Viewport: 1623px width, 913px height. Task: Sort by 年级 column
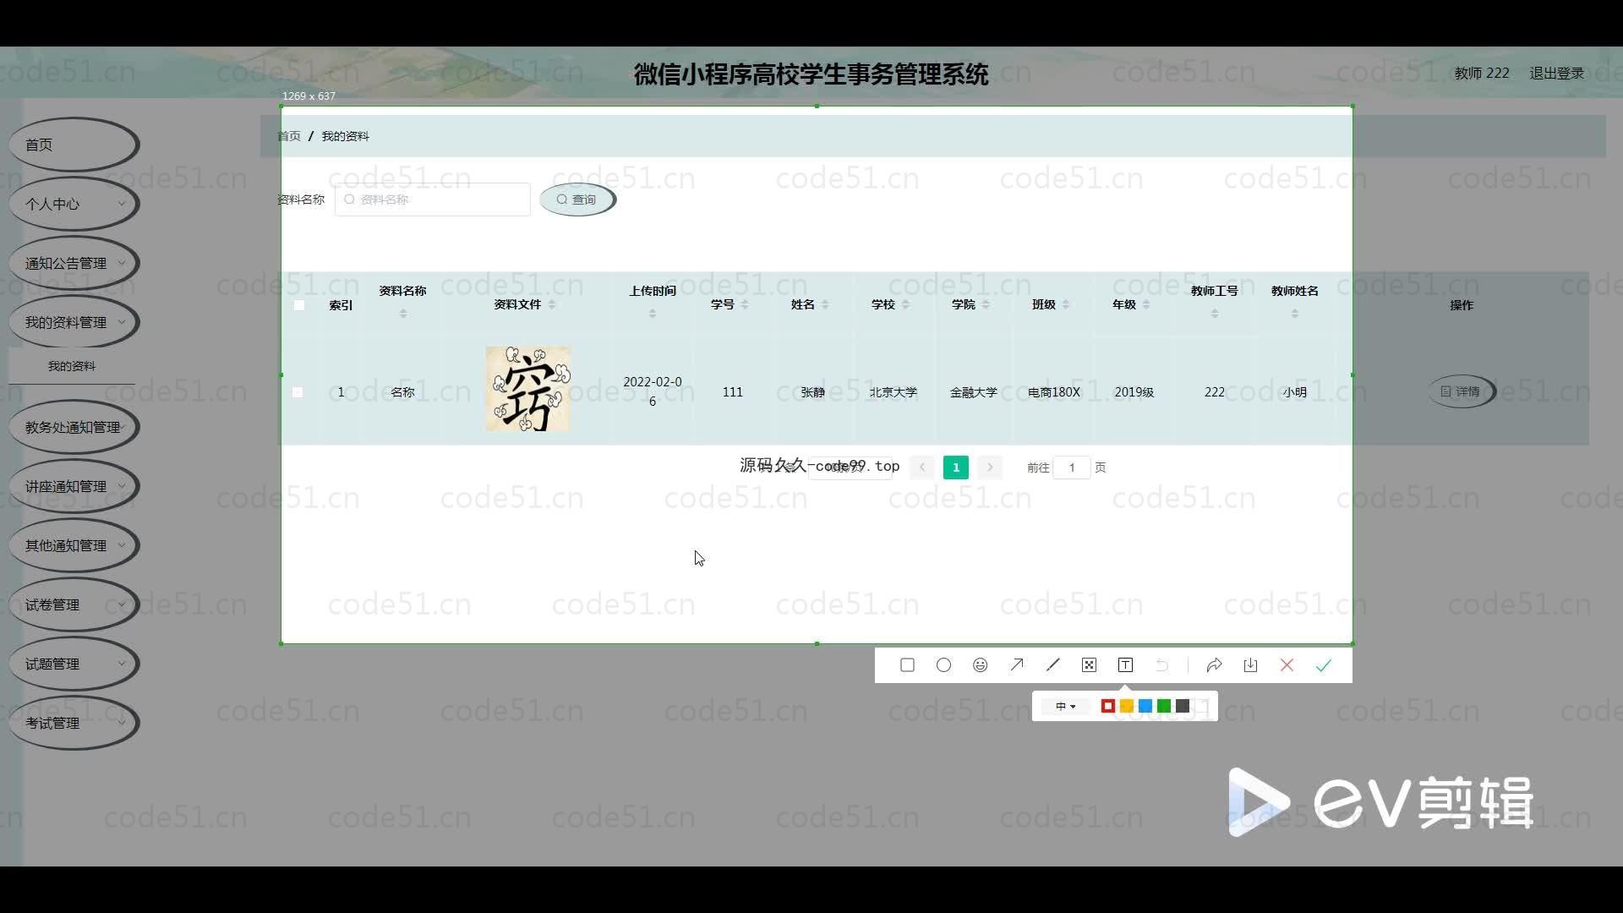(x=1145, y=304)
